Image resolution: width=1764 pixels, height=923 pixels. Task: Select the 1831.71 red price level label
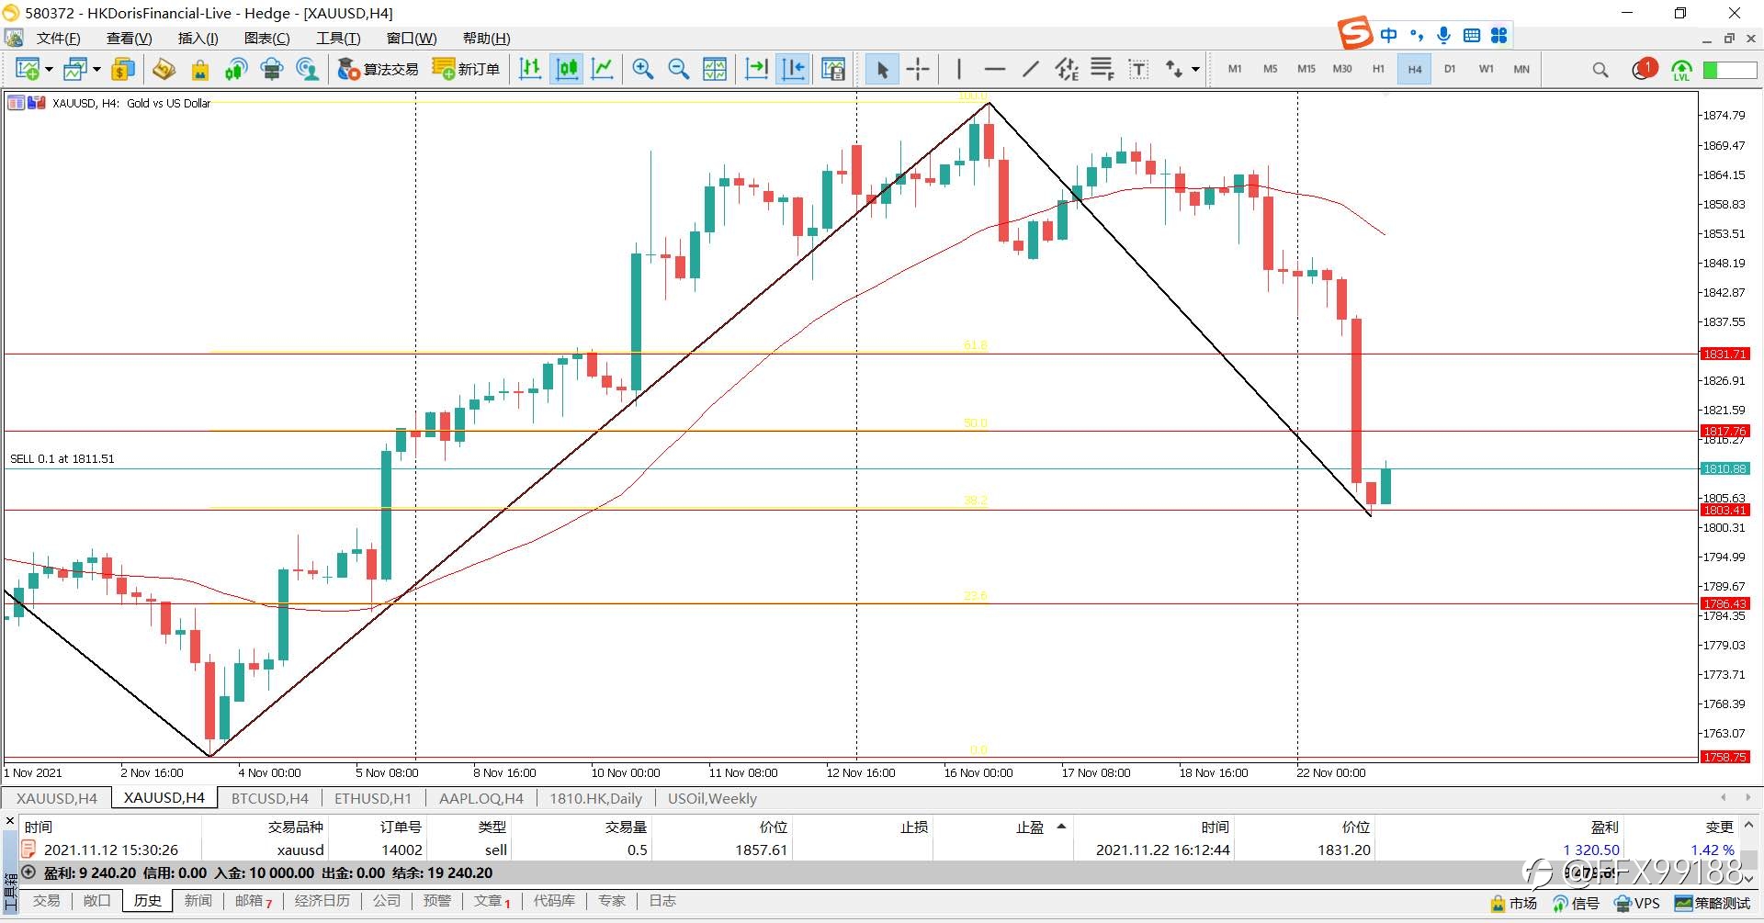click(x=1724, y=354)
